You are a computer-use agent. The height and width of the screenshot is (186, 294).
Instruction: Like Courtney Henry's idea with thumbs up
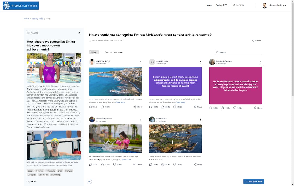point(103,107)
